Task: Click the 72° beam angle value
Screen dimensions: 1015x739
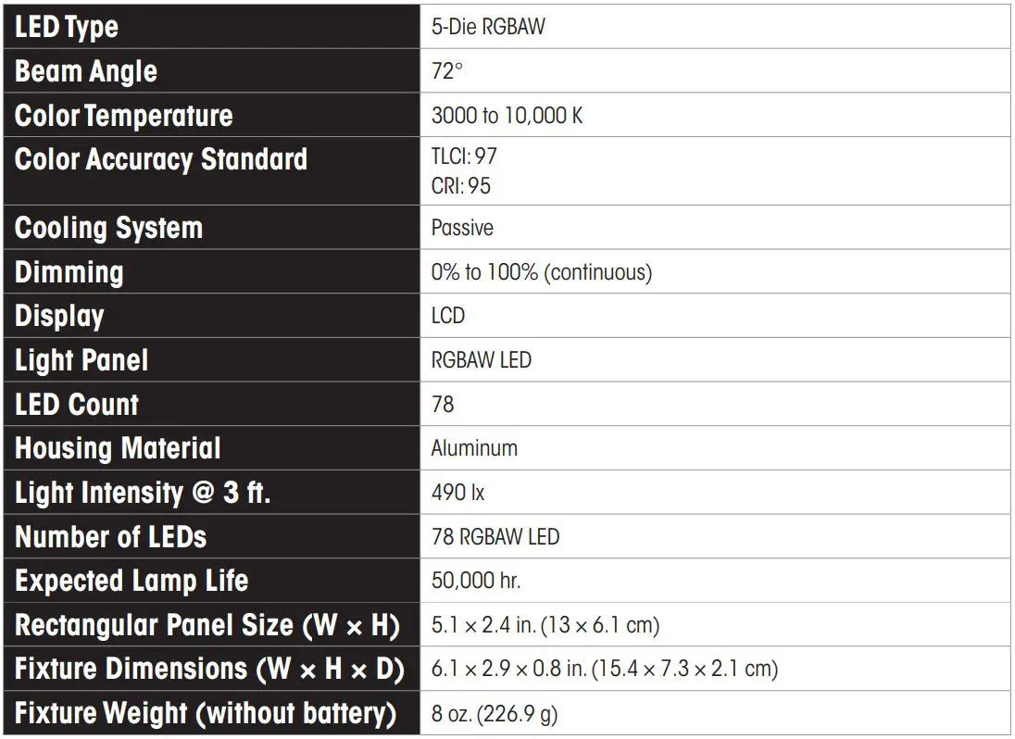Action: (447, 71)
